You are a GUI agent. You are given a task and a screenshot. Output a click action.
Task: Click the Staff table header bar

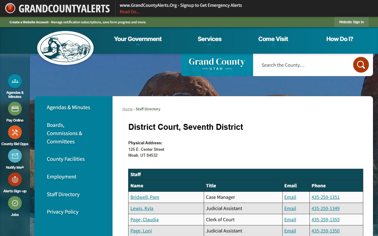pyautogui.click(x=246, y=175)
